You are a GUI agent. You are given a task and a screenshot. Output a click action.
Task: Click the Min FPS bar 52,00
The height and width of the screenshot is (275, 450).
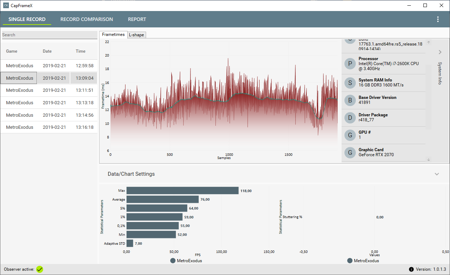151,234
